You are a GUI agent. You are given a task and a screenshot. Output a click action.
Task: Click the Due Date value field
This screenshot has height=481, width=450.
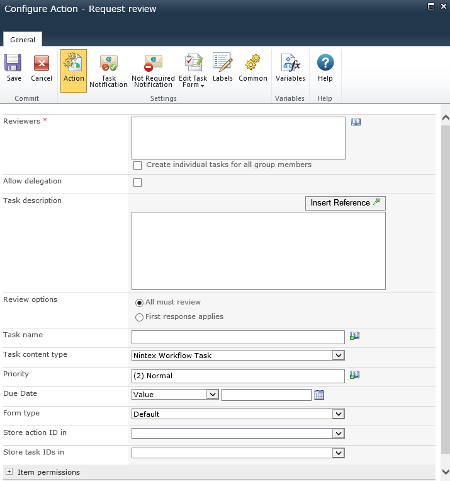(266, 395)
